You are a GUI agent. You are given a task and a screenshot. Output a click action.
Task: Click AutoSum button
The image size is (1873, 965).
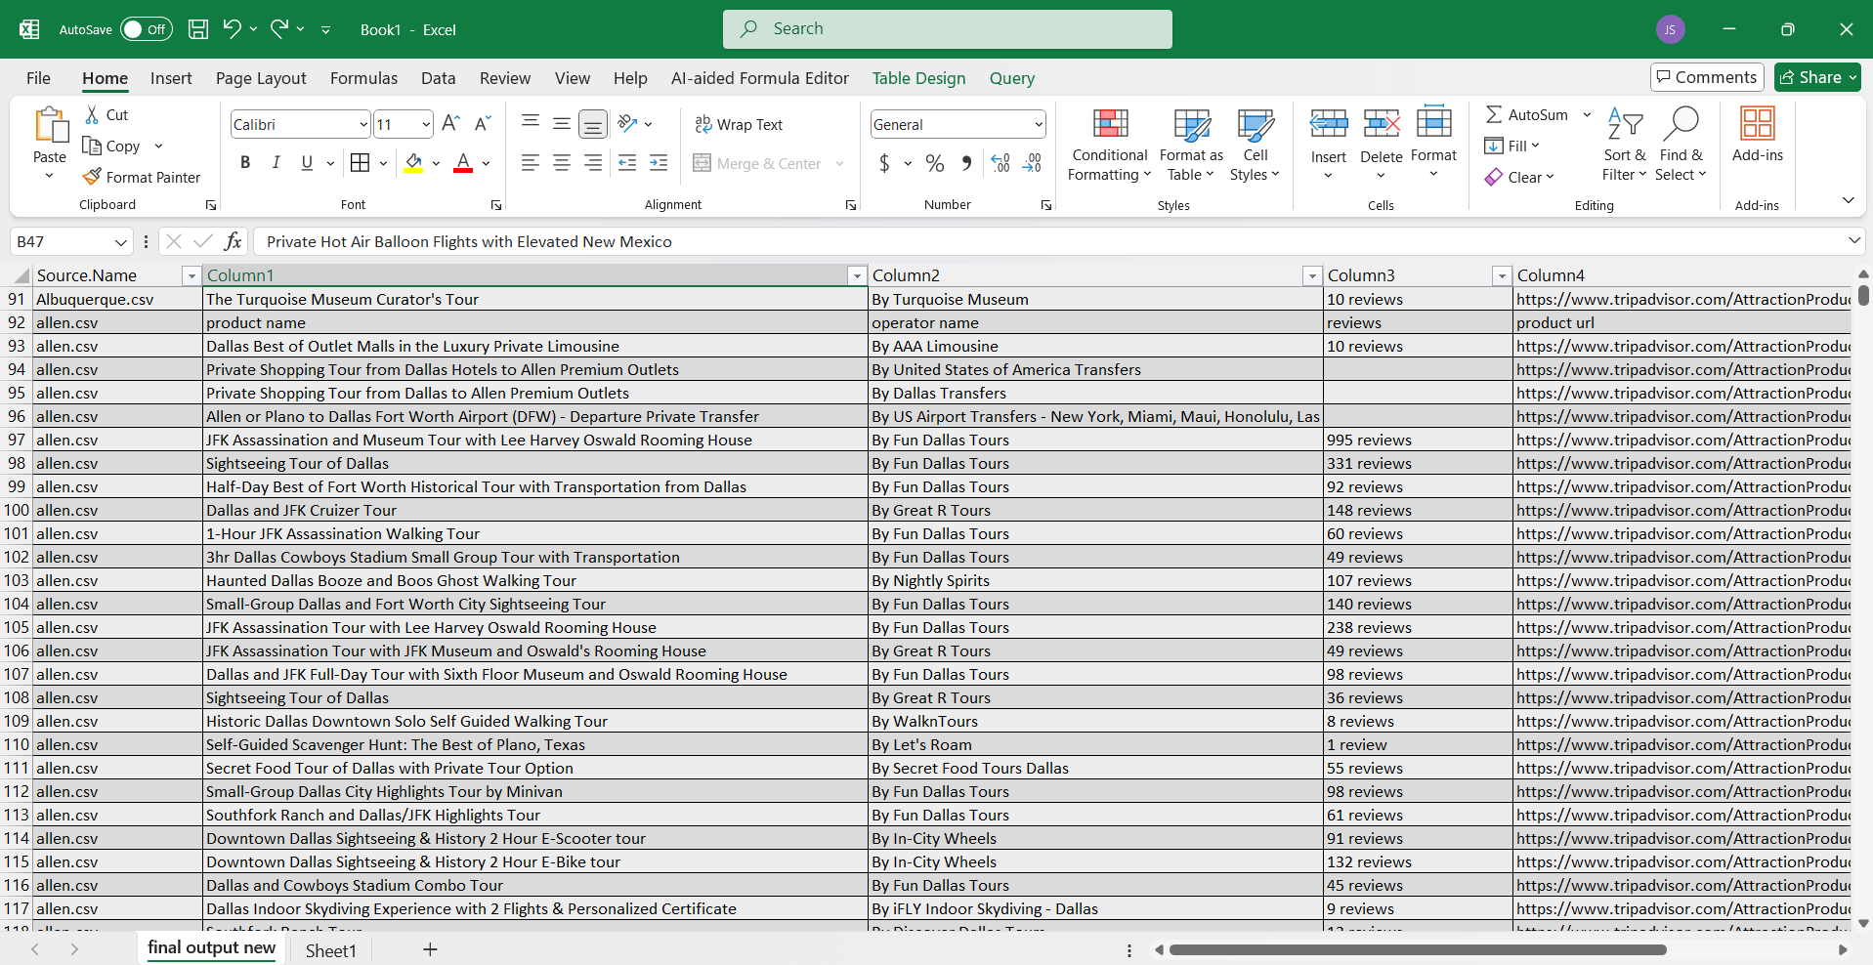[x=1526, y=114]
